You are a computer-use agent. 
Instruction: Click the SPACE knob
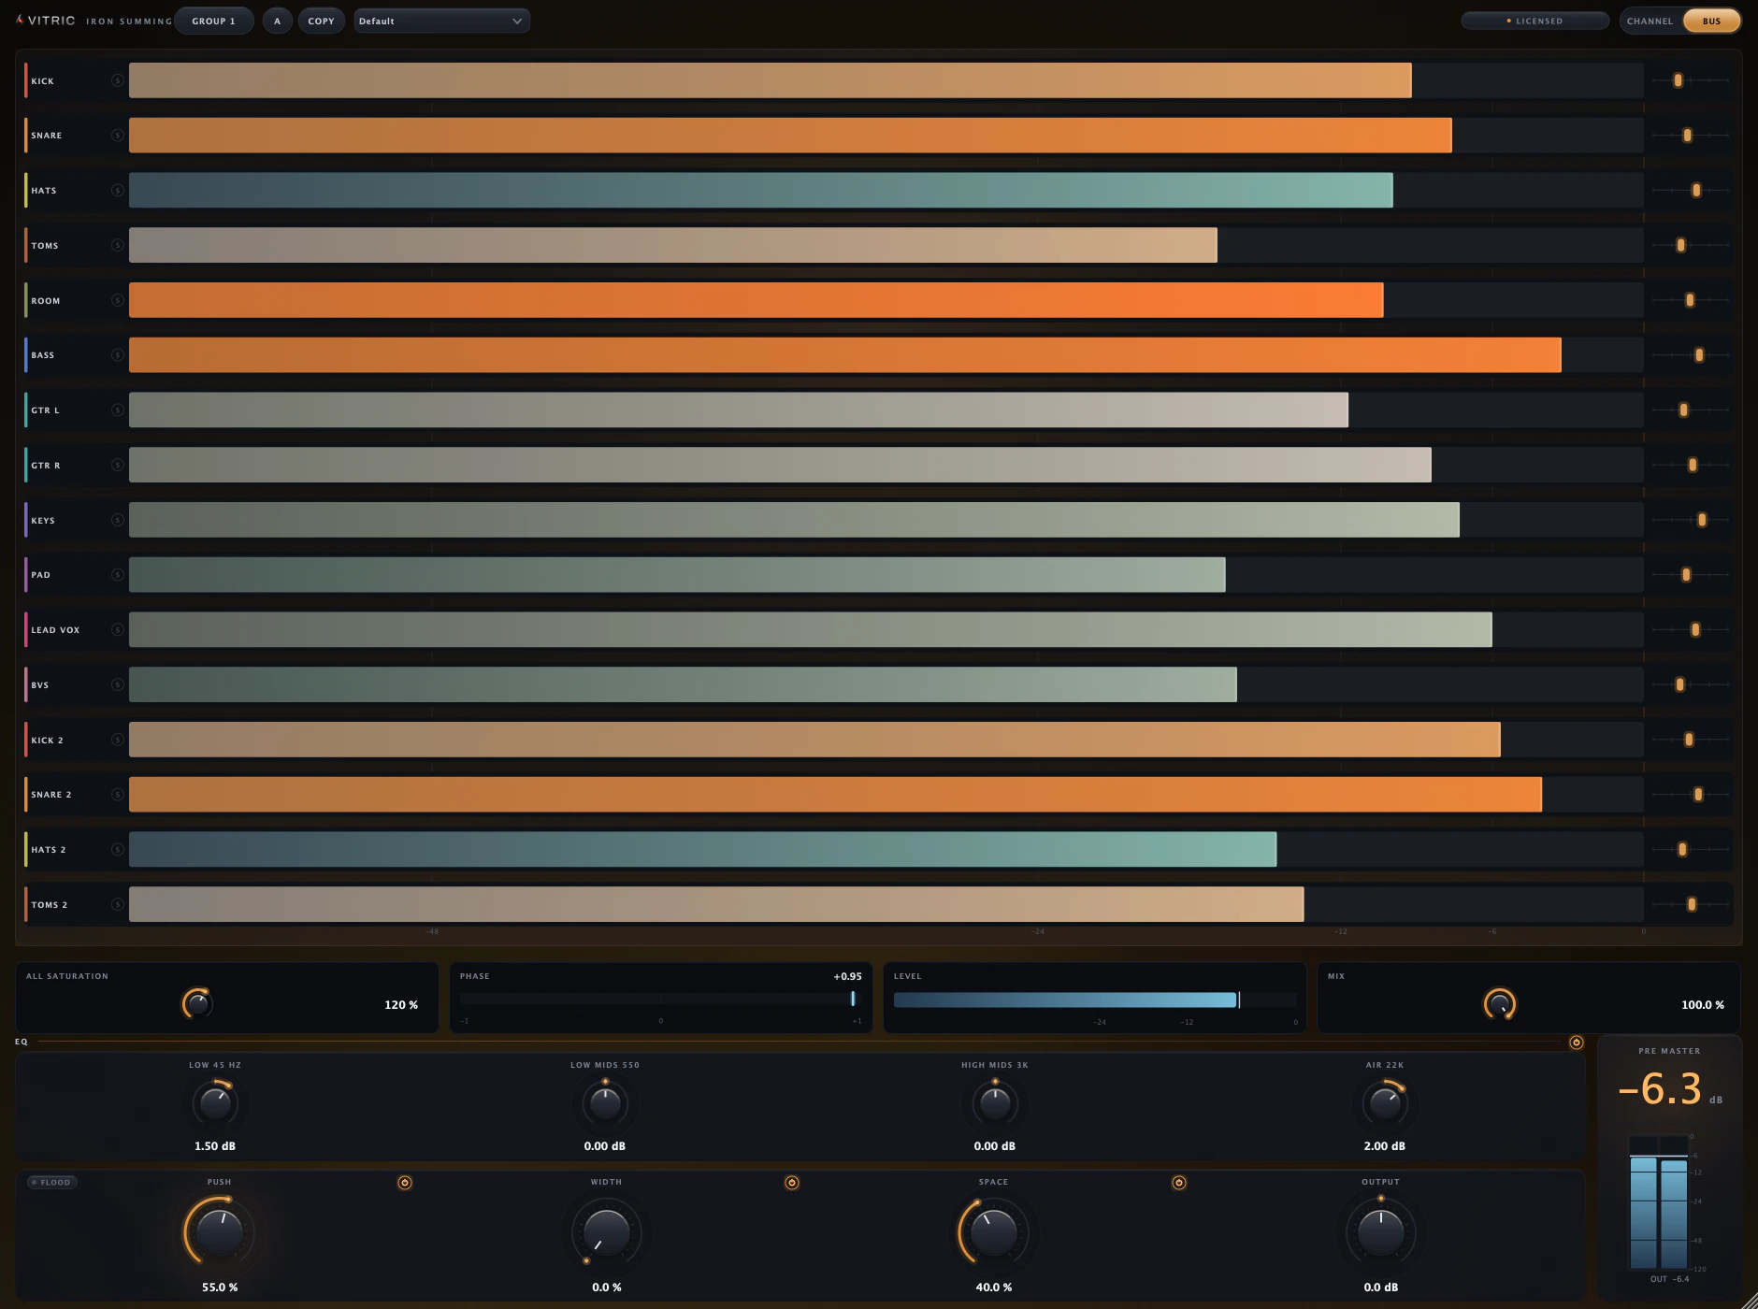pyautogui.click(x=994, y=1232)
